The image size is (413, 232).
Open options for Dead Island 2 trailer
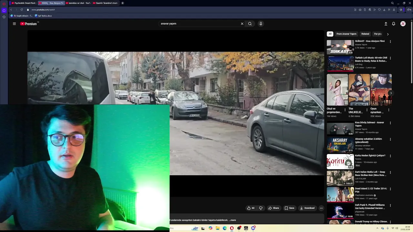point(390,189)
